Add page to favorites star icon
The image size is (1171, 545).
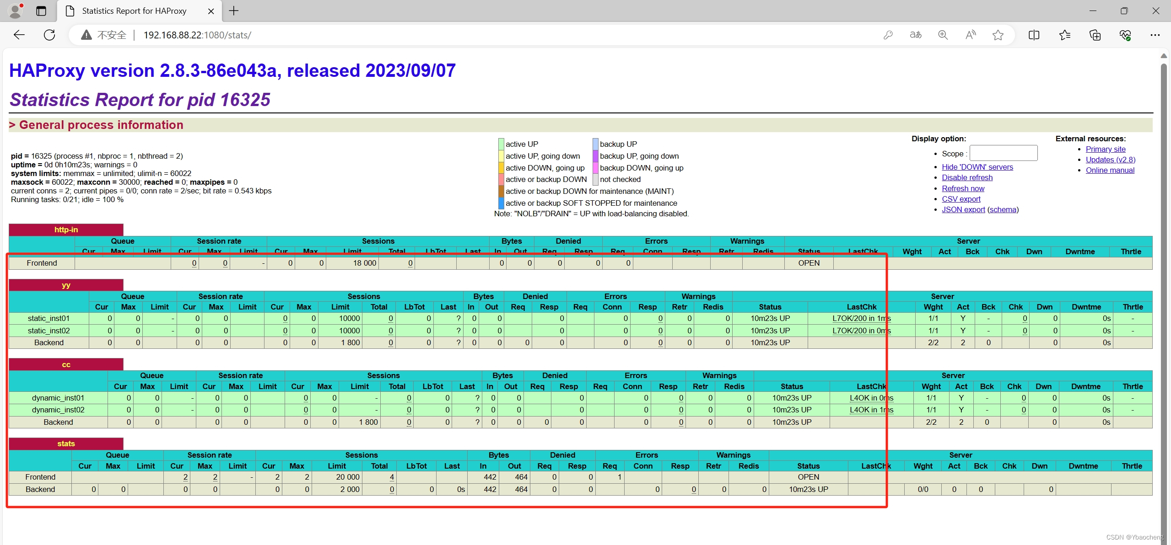tap(998, 35)
